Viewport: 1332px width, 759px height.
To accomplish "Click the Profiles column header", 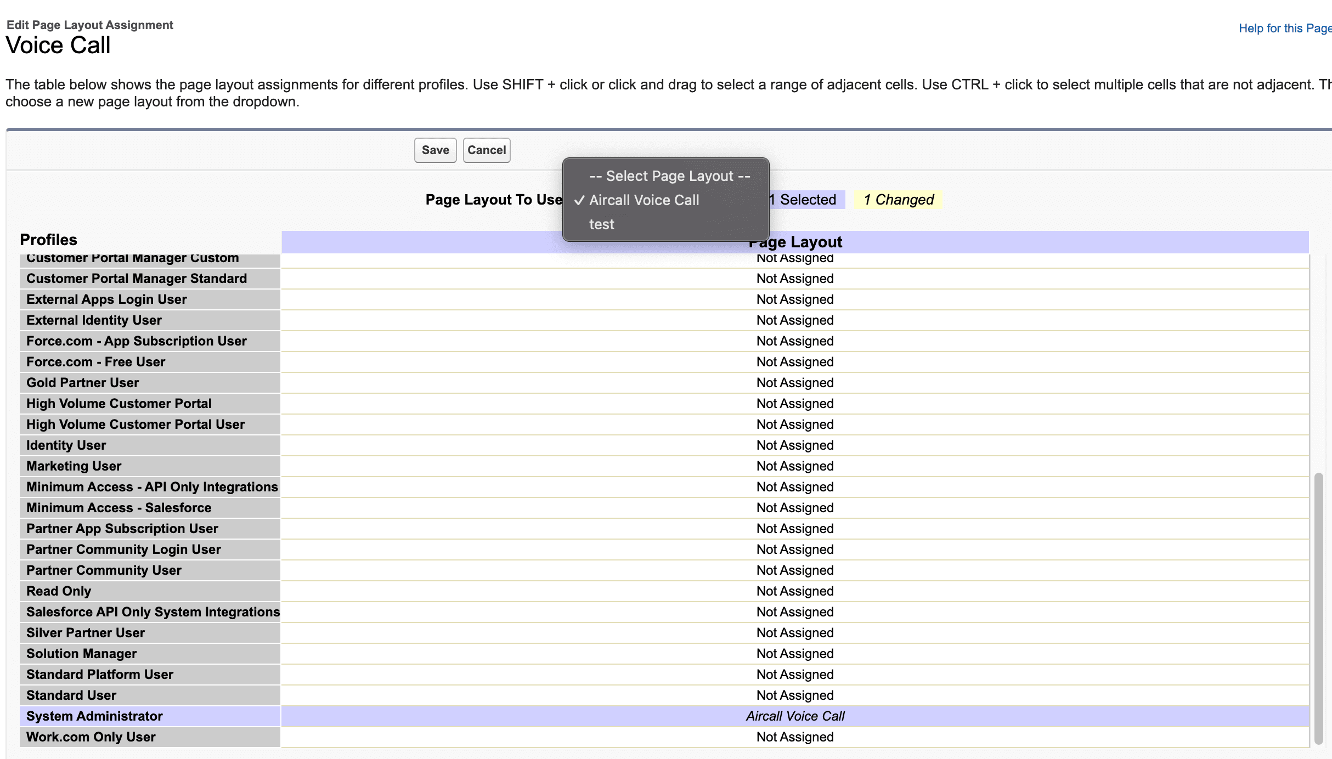I will point(48,239).
